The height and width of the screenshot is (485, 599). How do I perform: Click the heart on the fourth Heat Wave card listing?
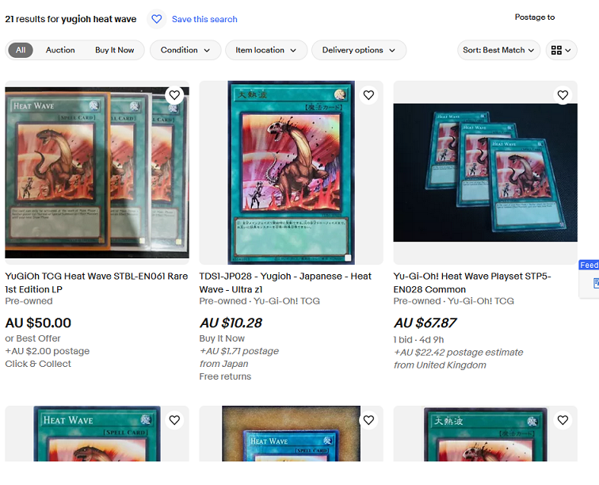pos(174,420)
